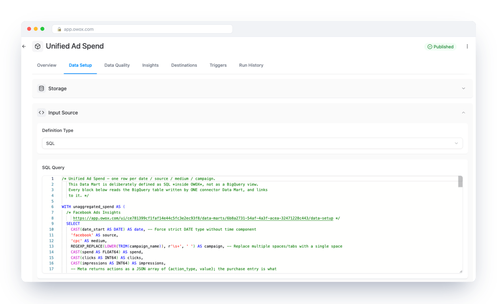The image size is (497, 304).
Task: Click the Input Source code brackets icon
Action: click(x=42, y=112)
